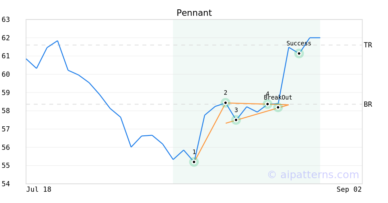The height and width of the screenshot is (203, 388).
Task: Click the orange pennant convergence tip
Action: 288,105
